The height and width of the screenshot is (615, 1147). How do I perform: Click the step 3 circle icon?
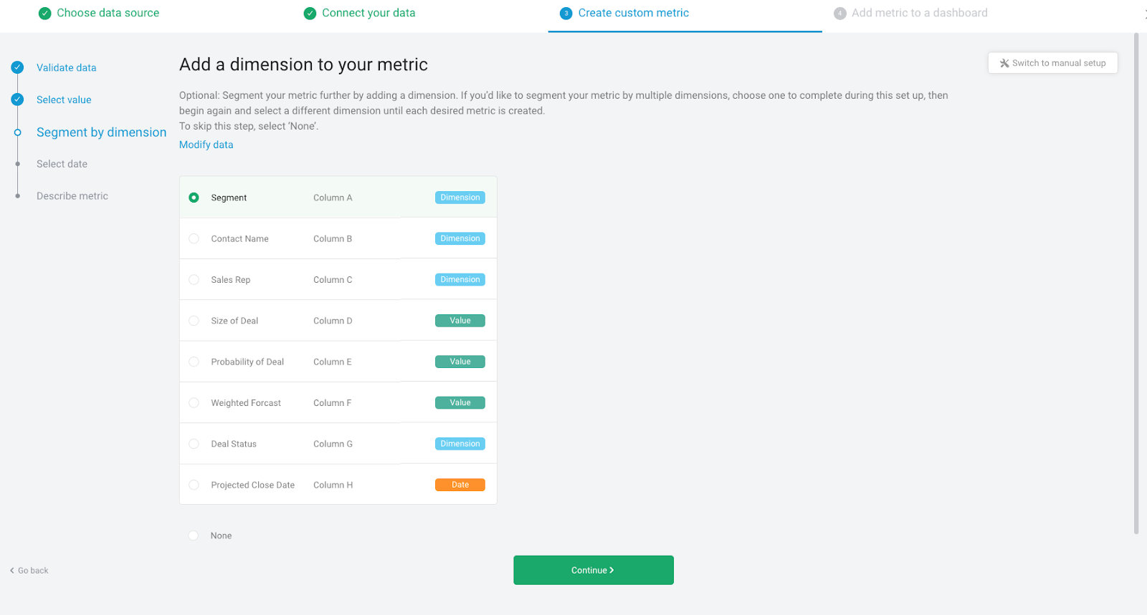click(566, 14)
